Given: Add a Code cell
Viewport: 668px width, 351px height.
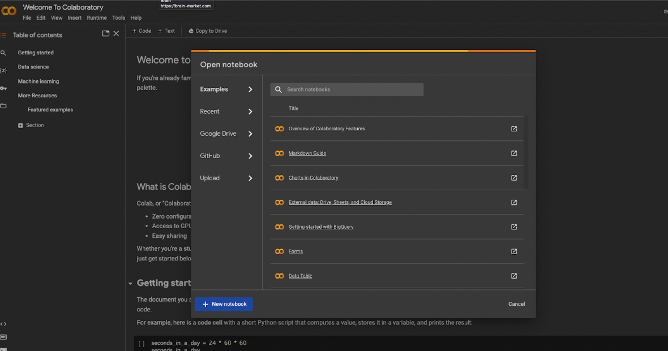Looking at the screenshot, I should click(x=142, y=31).
